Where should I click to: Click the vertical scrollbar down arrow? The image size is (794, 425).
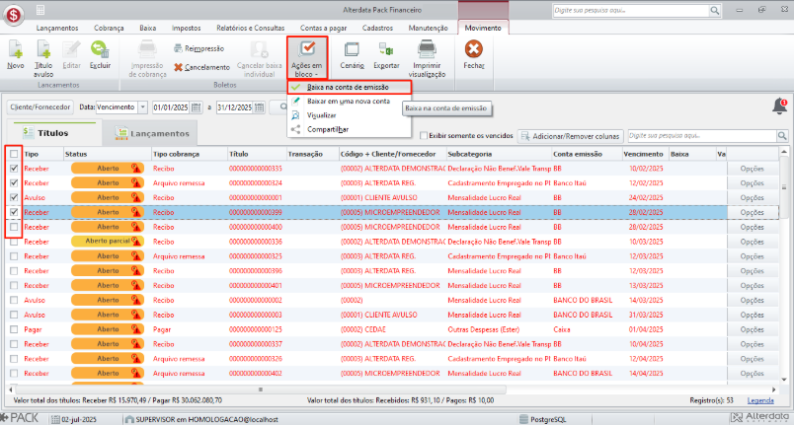(784, 380)
